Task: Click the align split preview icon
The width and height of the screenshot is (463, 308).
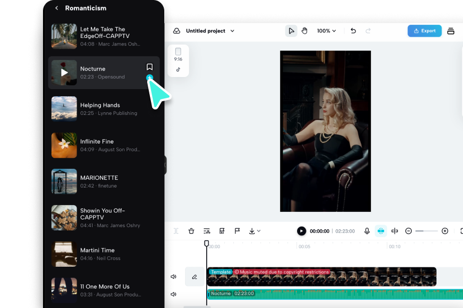Action: [x=395, y=231]
